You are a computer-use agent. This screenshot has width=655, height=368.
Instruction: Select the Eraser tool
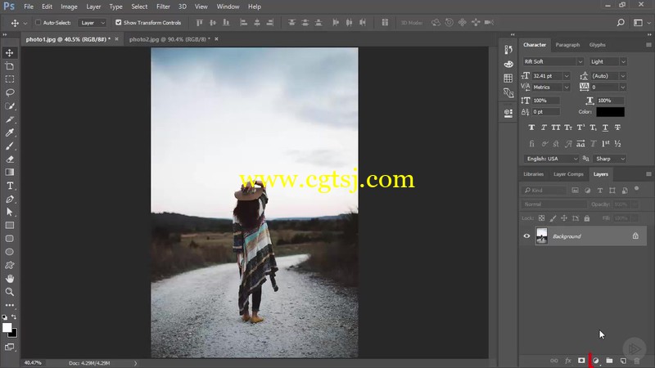coord(10,159)
